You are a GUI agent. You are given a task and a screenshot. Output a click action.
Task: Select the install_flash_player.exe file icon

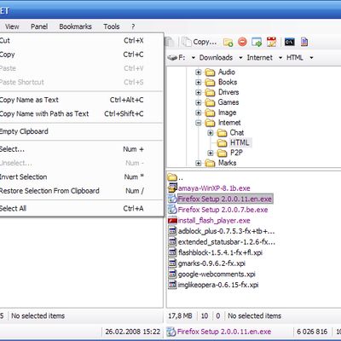point(172,221)
